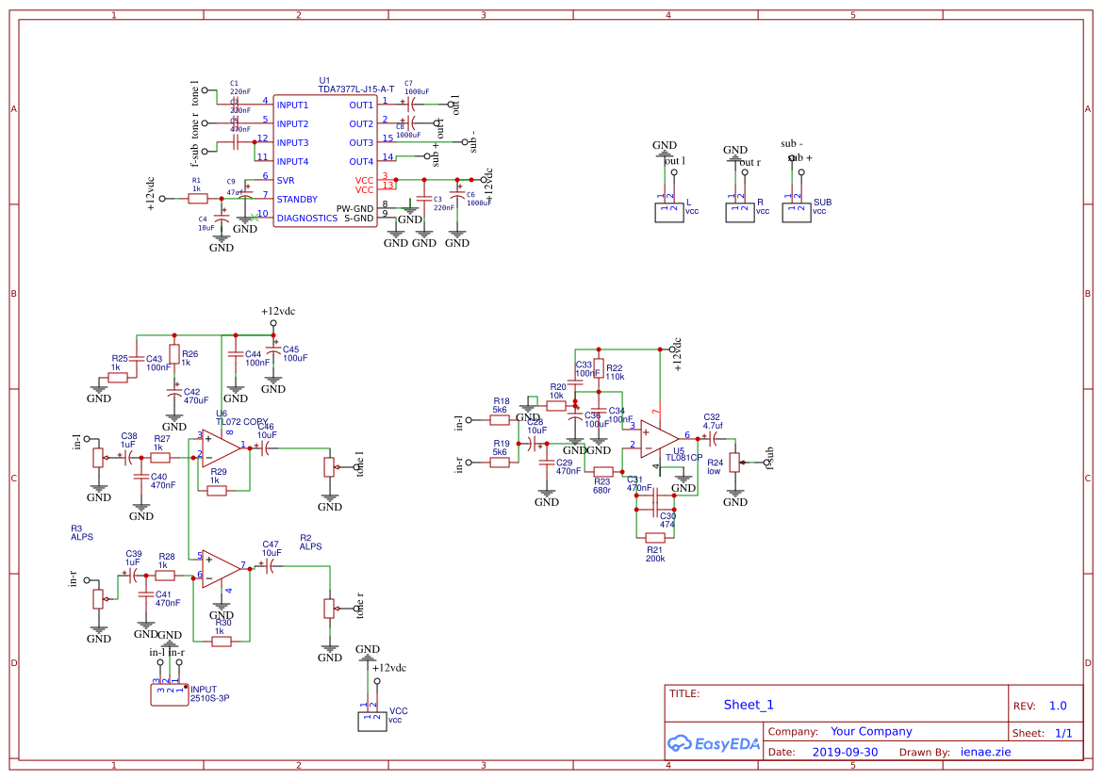Select capacitor C46 10uF label
This screenshot has height=780, width=1103.
click(266, 431)
